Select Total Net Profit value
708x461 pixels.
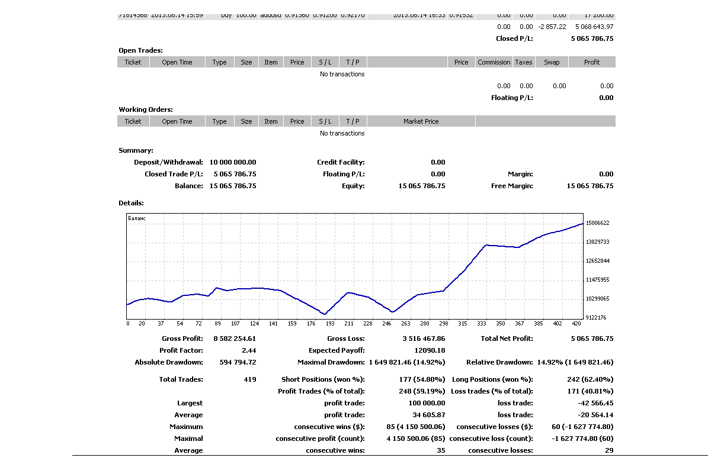(592, 339)
